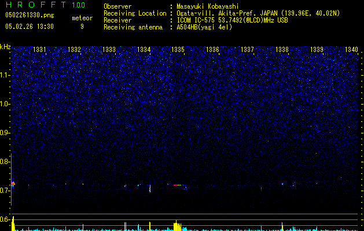The height and width of the screenshot is (231, 364).
Task: Click the 0.9 kHz frequency label
Action: [x=5, y=133]
